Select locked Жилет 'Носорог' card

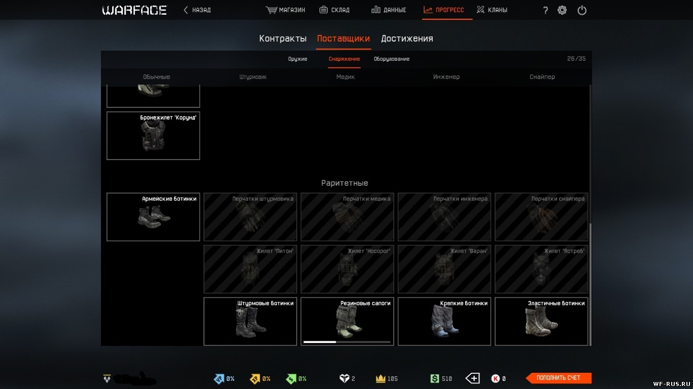click(347, 269)
